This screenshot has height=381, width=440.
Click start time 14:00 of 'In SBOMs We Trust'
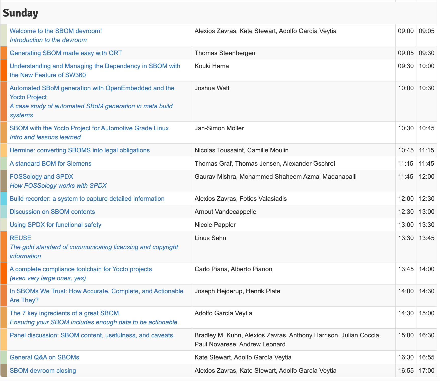tap(406, 291)
